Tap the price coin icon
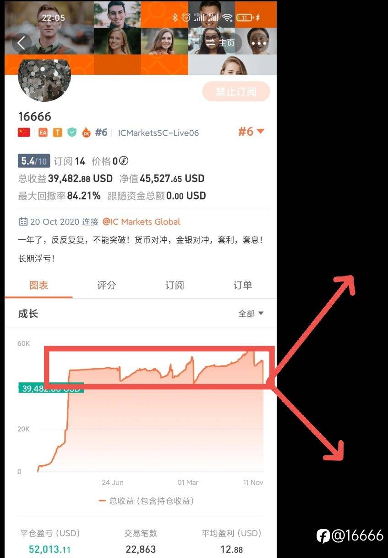This screenshot has width=388, height=558. (x=124, y=161)
